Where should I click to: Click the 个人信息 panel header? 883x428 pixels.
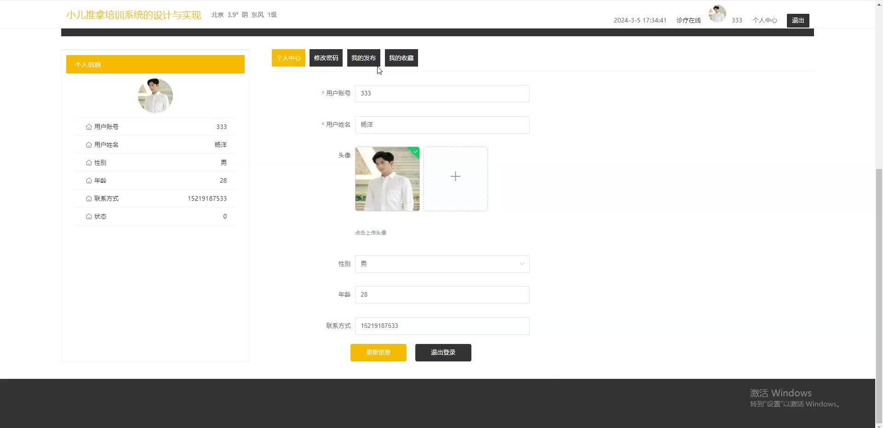[155, 64]
